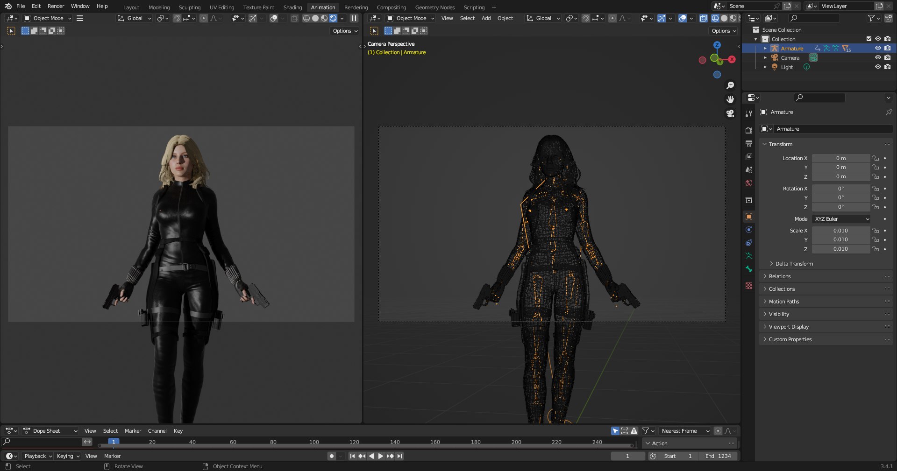This screenshot has height=471, width=897.
Task: Open the Render menu
Action: click(x=56, y=6)
